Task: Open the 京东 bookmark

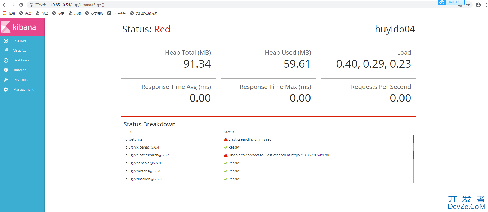Action: point(58,13)
